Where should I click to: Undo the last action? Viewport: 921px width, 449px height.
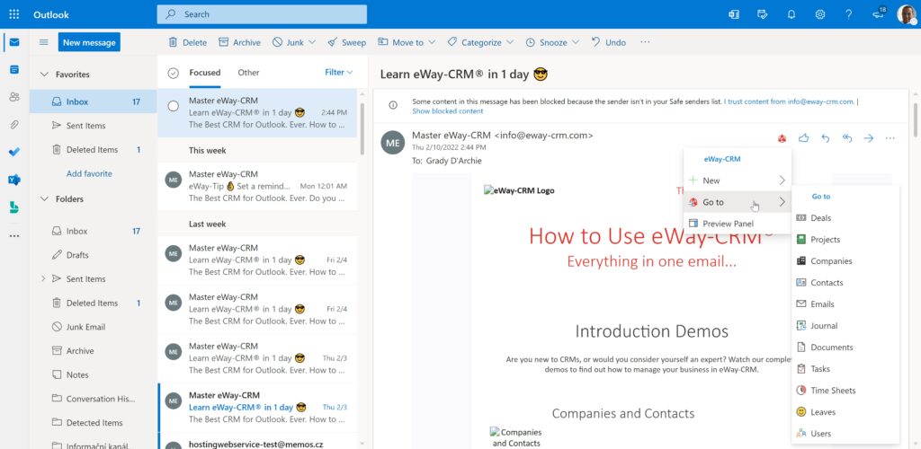pos(609,42)
